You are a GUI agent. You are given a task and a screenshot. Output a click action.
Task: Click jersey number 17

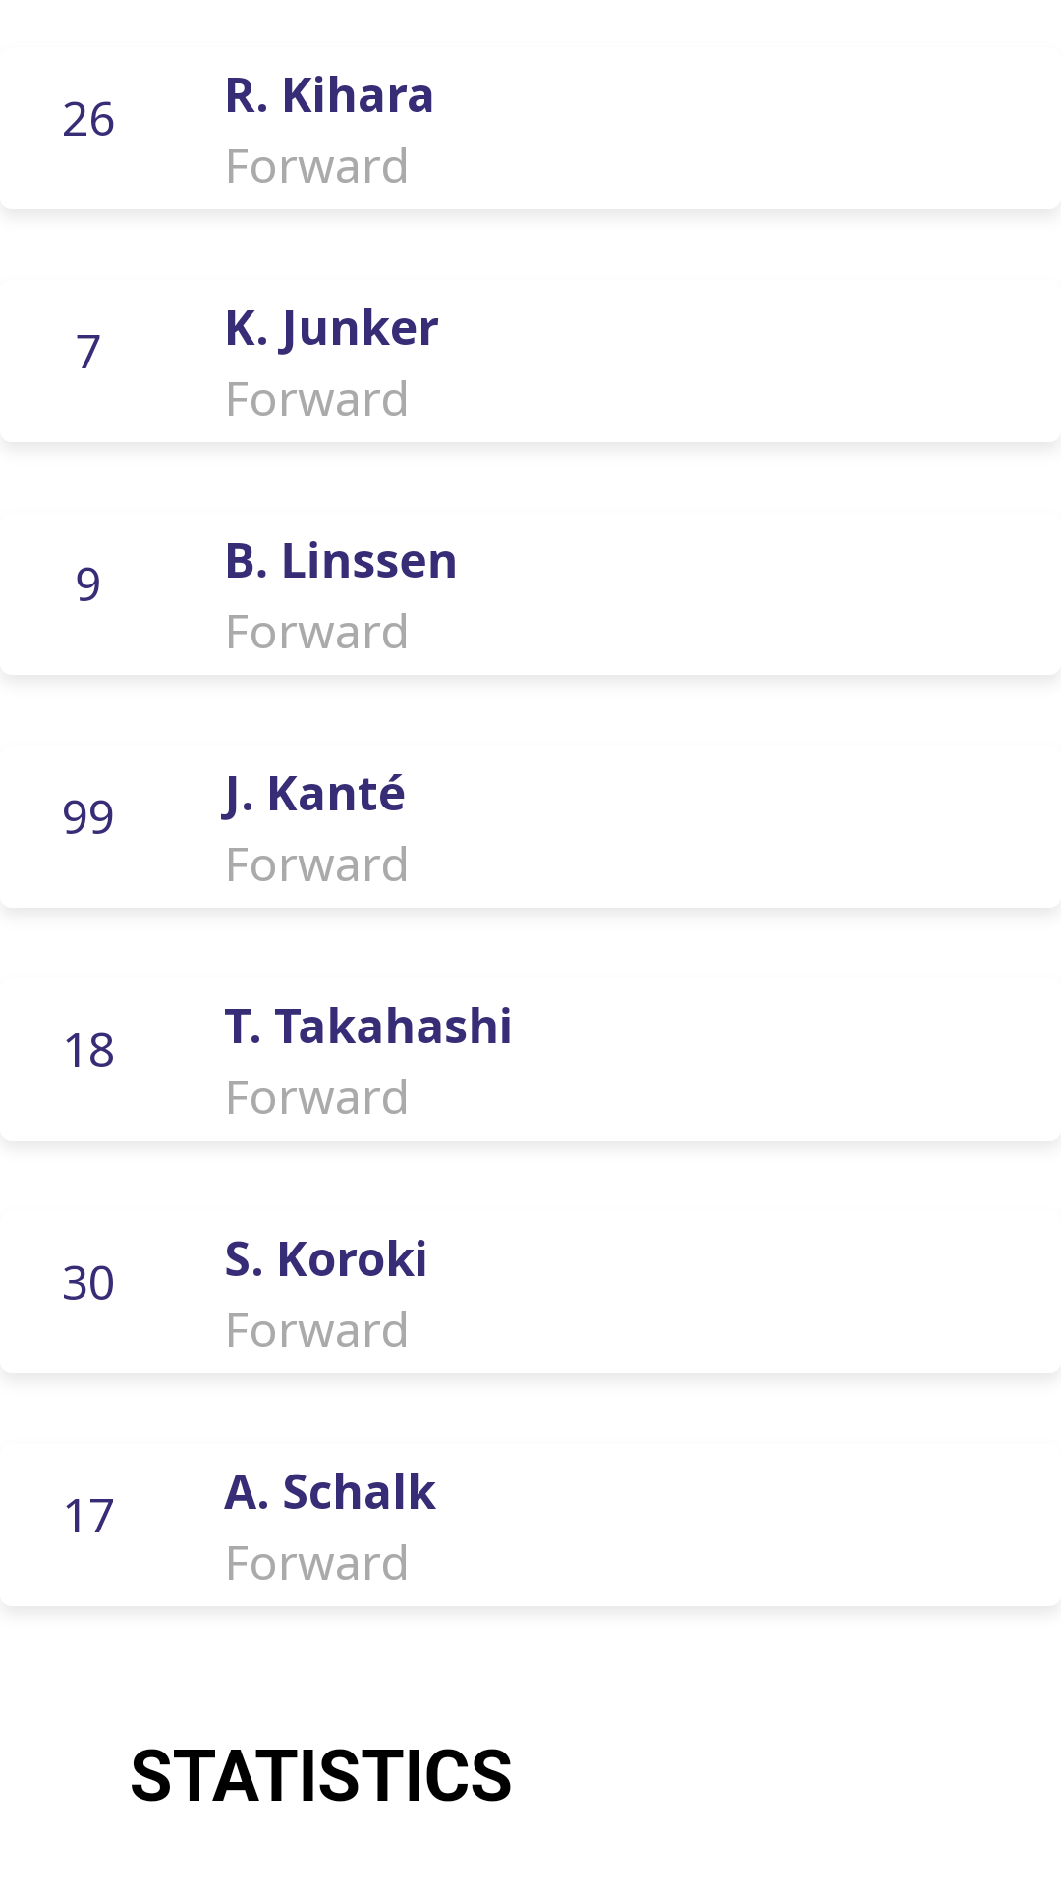coord(88,1517)
